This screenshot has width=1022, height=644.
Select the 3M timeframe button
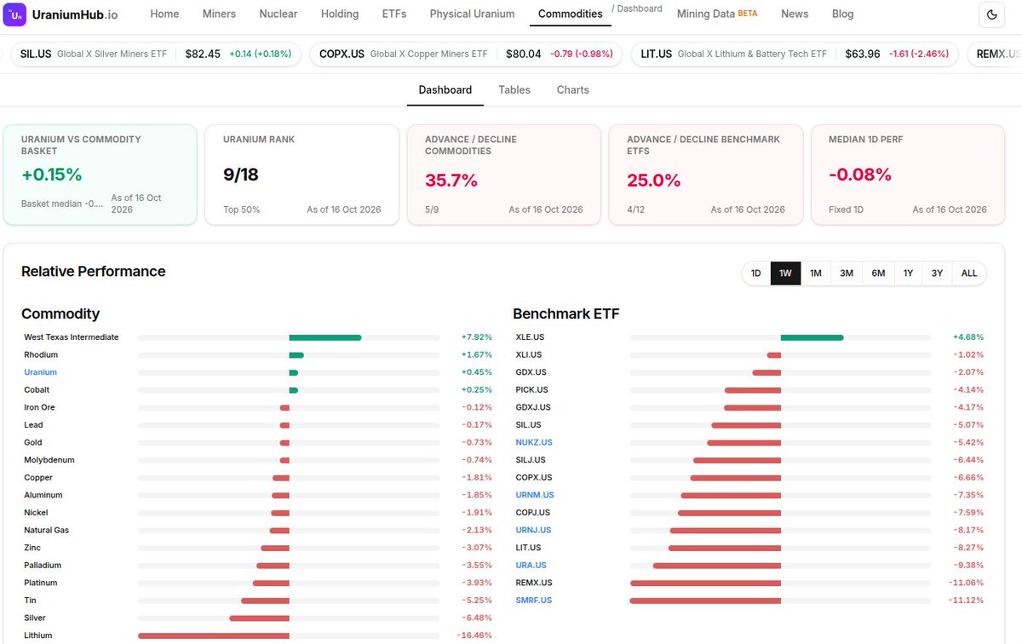pos(847,273)
